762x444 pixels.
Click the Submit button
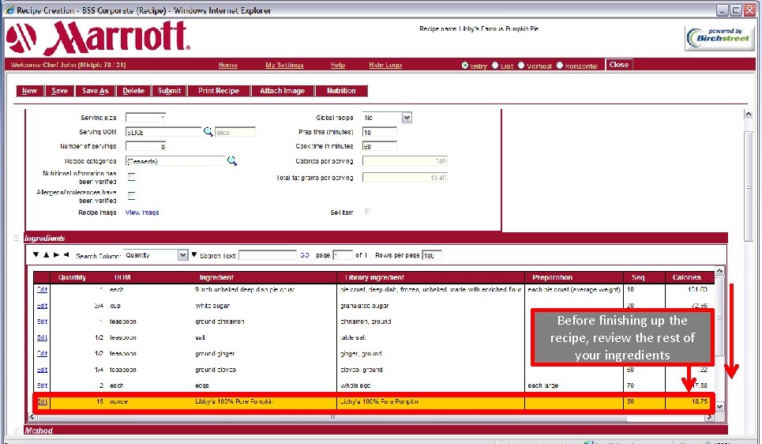pyautogui.click(x=169, y=91)
